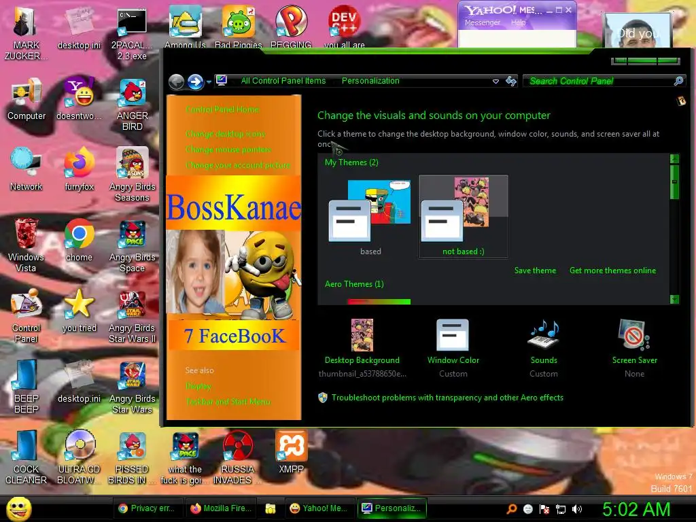This screenshot has width=696, height=522.
Task: Open Taskbar and Start Menu link
Action: click(x=228, y=402)
